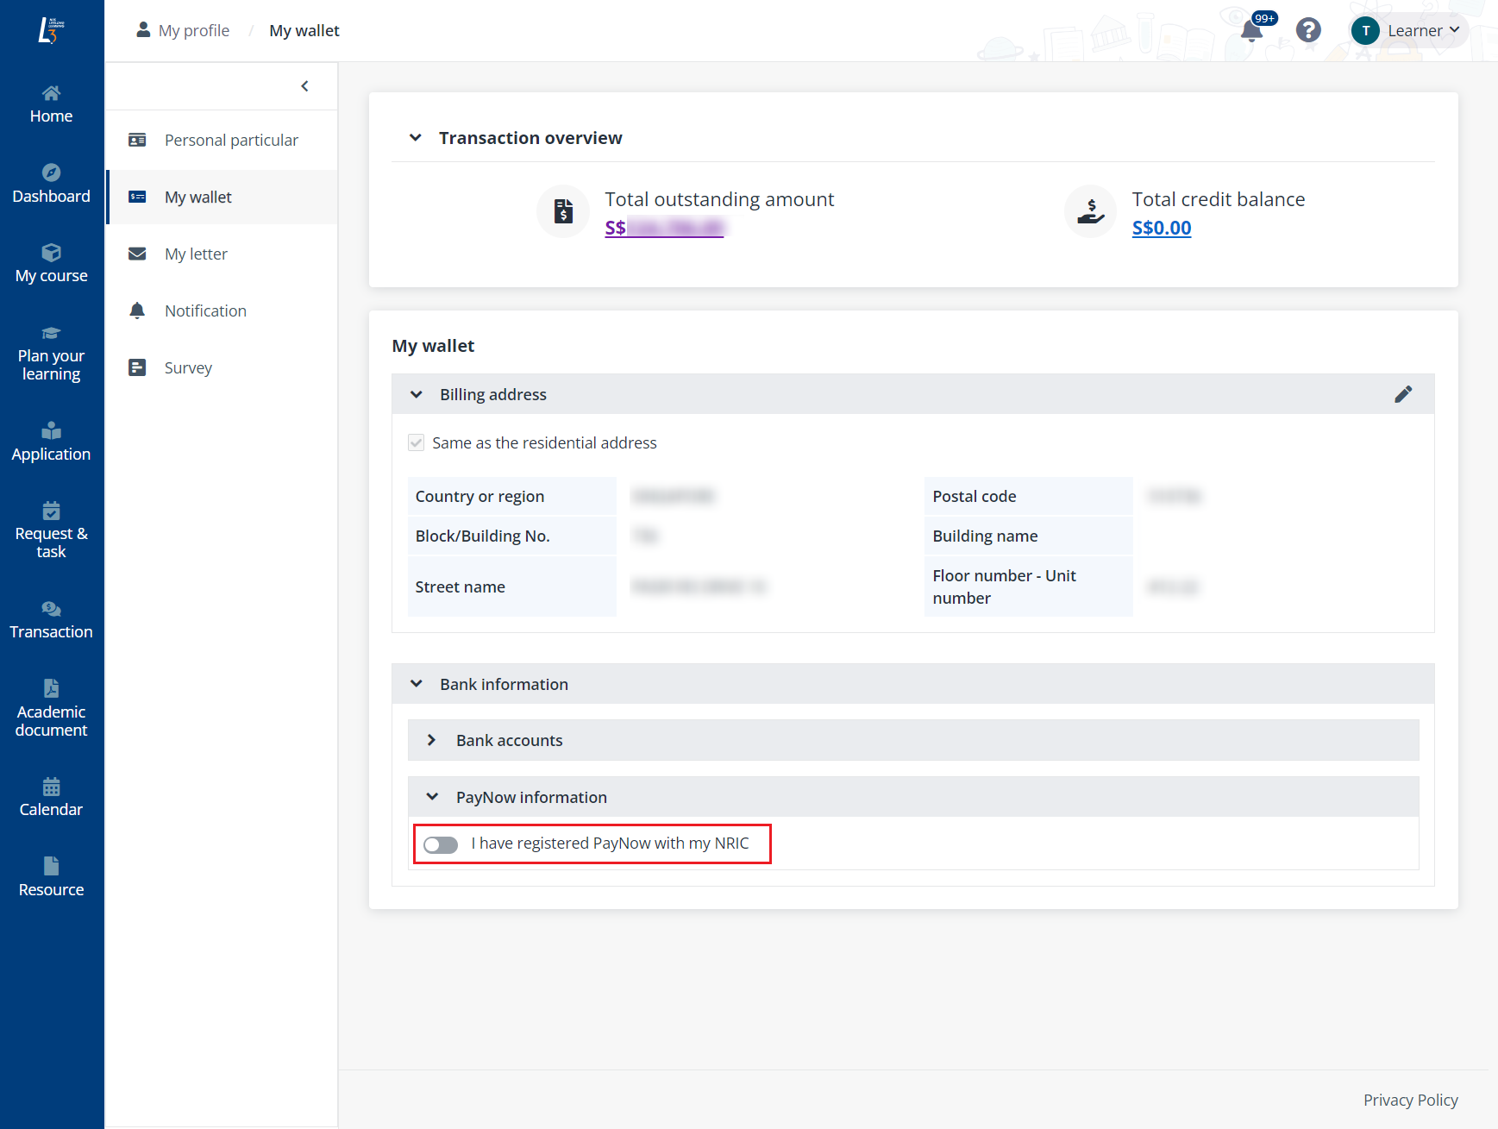Image resolution: width=1498 pixels, height=1129 pixels.
Task: Click the Street name label
Action: tap(460, 586)
